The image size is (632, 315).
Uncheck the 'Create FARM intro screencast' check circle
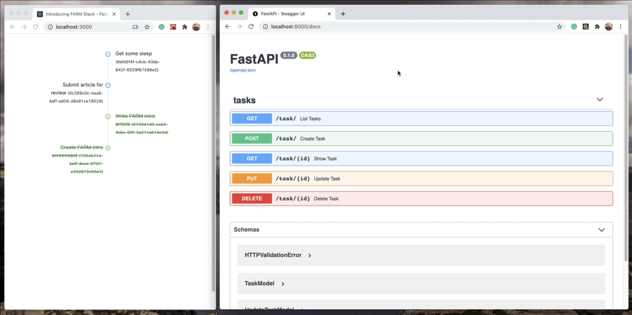tap(108, 148)
